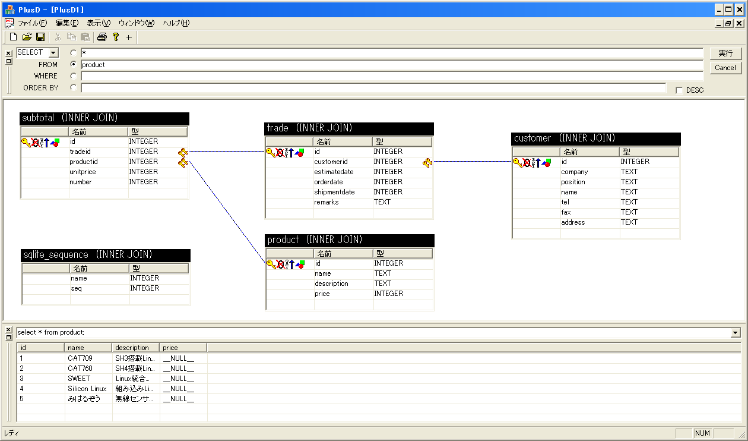Open the SQL query history dropdown arrow
Image resolution: width=748 pixels, height=441 pixels.
pos(736,333)
